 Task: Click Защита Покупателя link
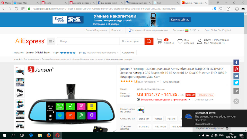(96, 30)
